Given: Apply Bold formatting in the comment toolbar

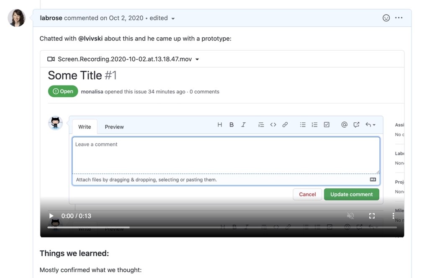Looking at the screenshot, I should click(231, 124).
